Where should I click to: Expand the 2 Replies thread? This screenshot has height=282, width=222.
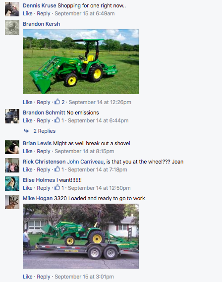pyautogui.click(x=45, y=131)
